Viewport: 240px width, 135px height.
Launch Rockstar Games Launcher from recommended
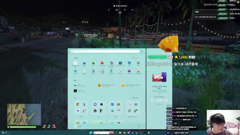107,85
